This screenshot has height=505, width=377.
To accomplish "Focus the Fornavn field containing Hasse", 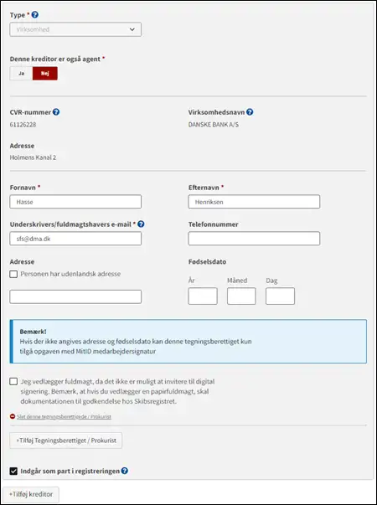I will tap(75, 202).
